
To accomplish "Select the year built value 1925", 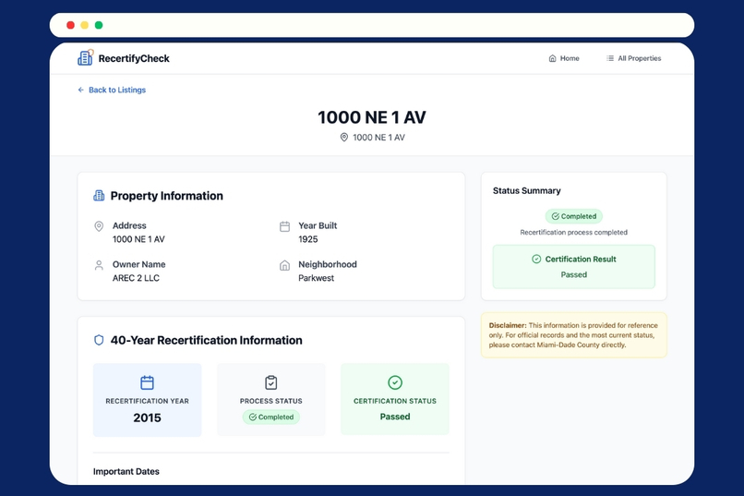I will tap(308, 239).
